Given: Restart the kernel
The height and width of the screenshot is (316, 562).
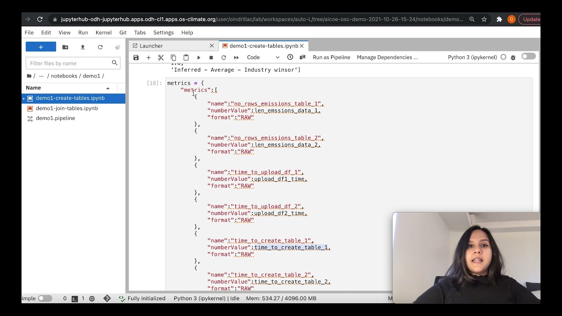Looking at the screenshot, I should point(223,57).
